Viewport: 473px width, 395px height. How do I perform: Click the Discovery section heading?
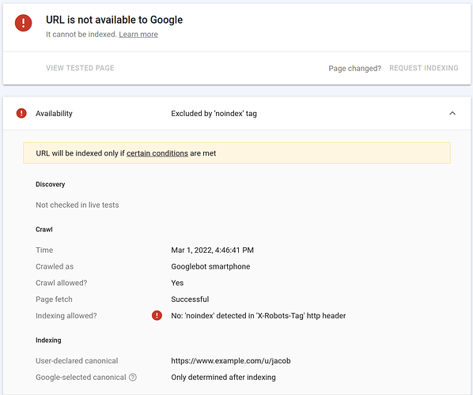(51, 184)
